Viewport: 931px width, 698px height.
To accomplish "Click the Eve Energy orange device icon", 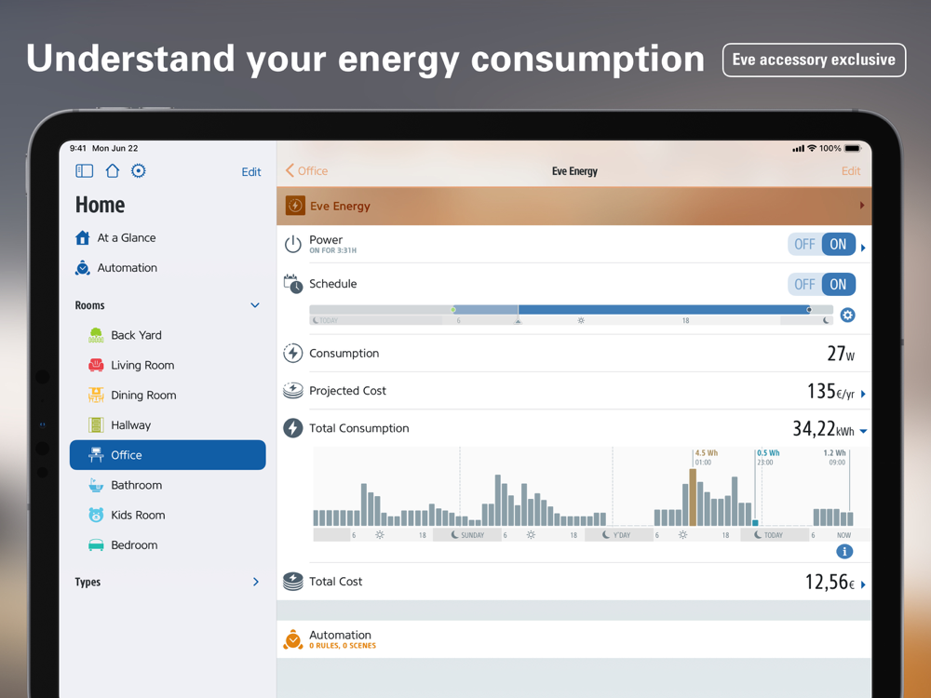I will 295,206.
